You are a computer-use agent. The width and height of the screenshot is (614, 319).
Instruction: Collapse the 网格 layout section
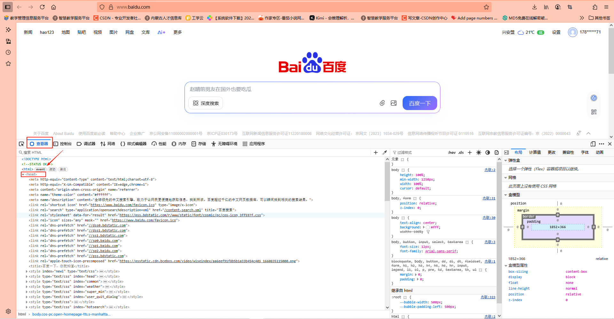[x=506, y=178]
